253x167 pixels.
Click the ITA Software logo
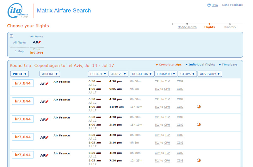coord(18,11)
